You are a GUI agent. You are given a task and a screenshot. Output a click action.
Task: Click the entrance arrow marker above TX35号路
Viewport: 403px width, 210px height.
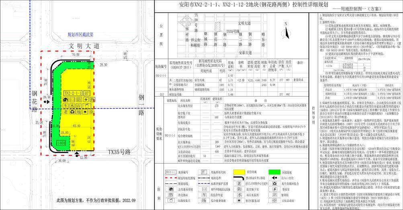click(x=77, y=153)
